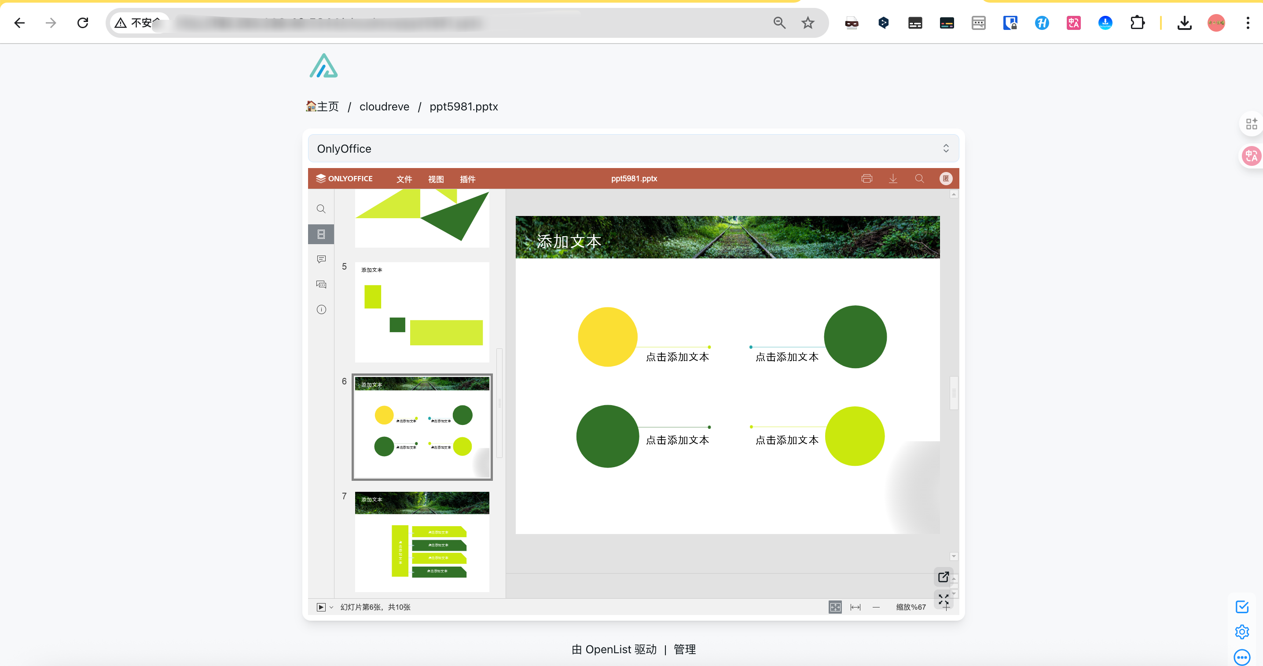
Task: Open the comments panel icon
Action: (x=321, y=259)
